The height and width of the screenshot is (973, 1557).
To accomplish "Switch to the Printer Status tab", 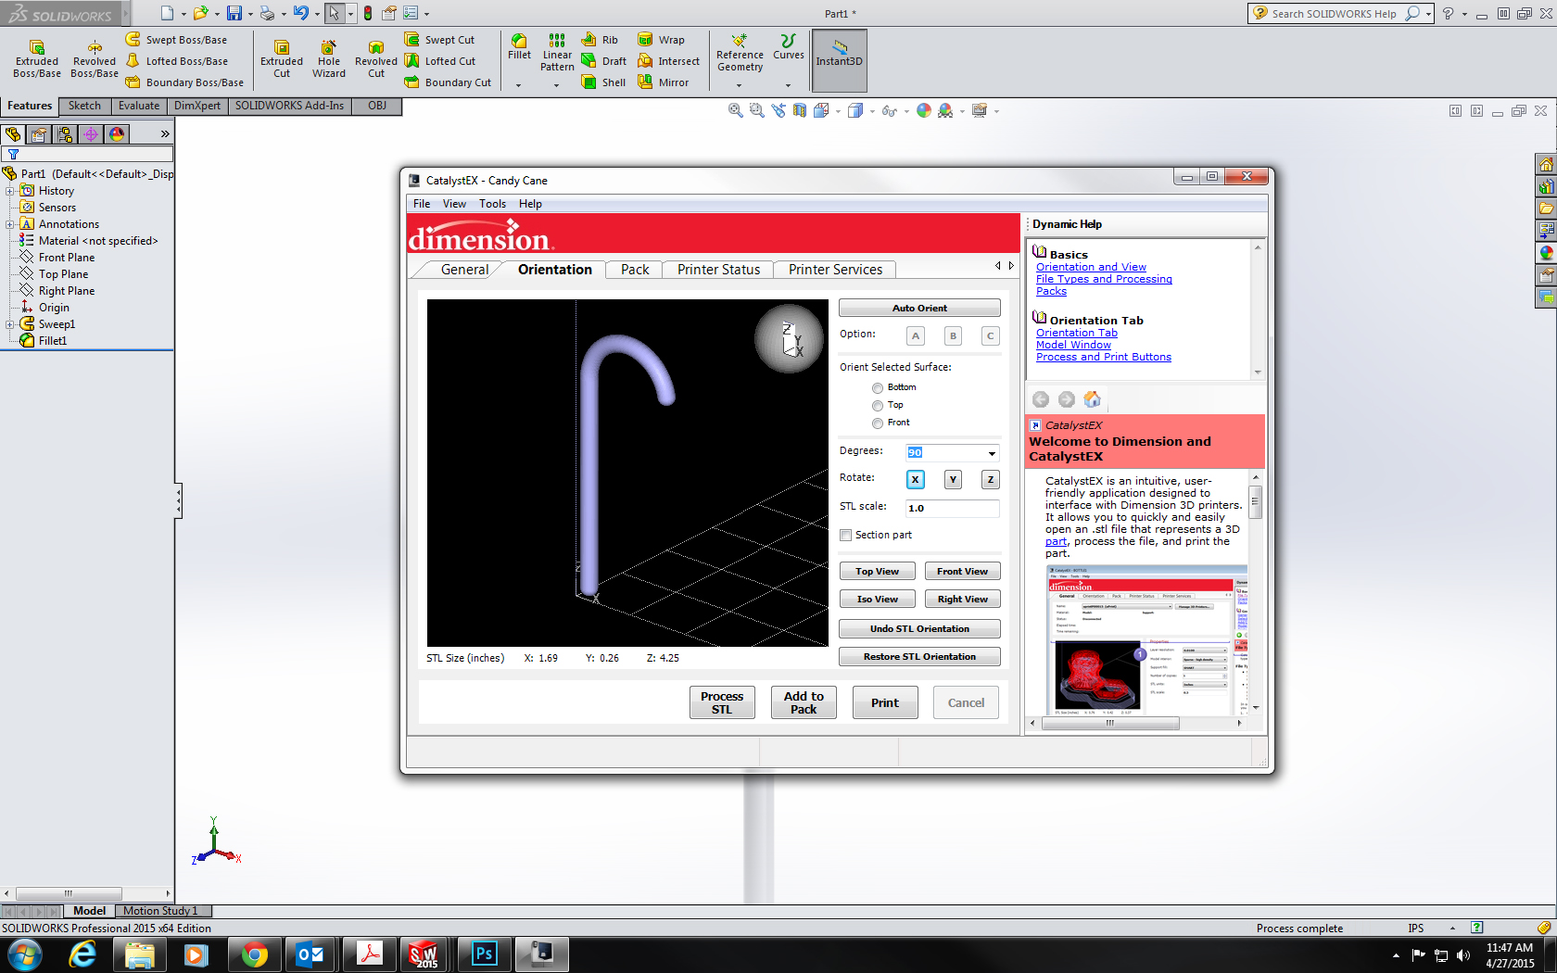I will click(x=718, y=270).
